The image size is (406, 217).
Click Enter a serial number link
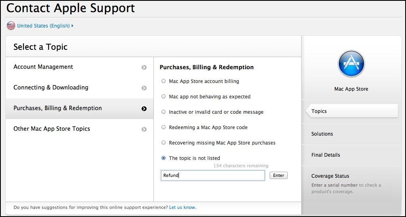(334, 185)
